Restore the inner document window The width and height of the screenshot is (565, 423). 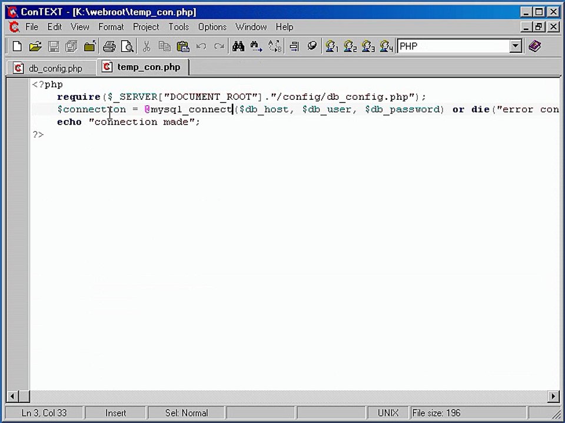[539, 27]
